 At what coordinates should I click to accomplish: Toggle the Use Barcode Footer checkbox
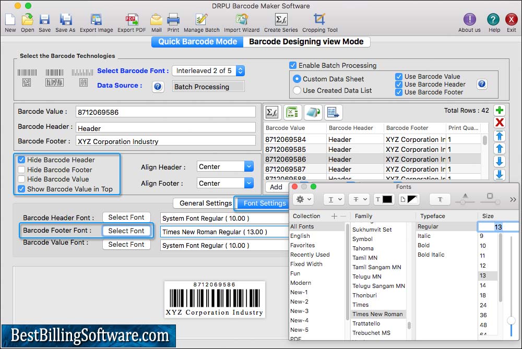pyautogui.click(x=398, y=92)
